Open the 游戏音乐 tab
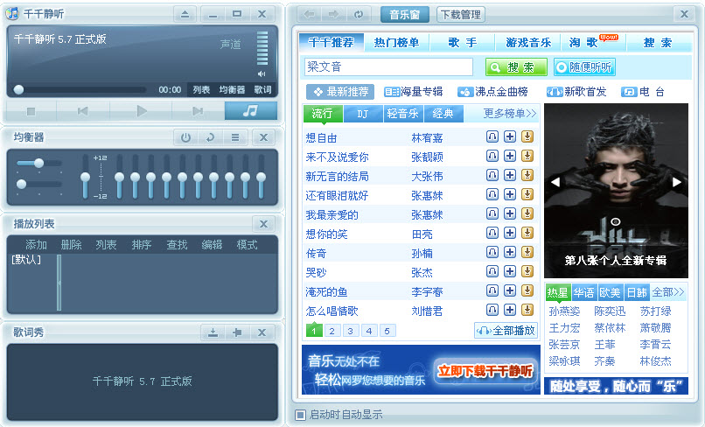The height and width of the screenshot is (427, 705). point(527,43)
